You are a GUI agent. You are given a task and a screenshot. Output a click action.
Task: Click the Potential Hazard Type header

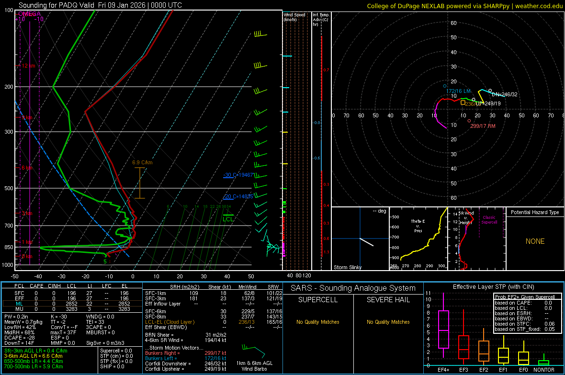pos(535,212)
